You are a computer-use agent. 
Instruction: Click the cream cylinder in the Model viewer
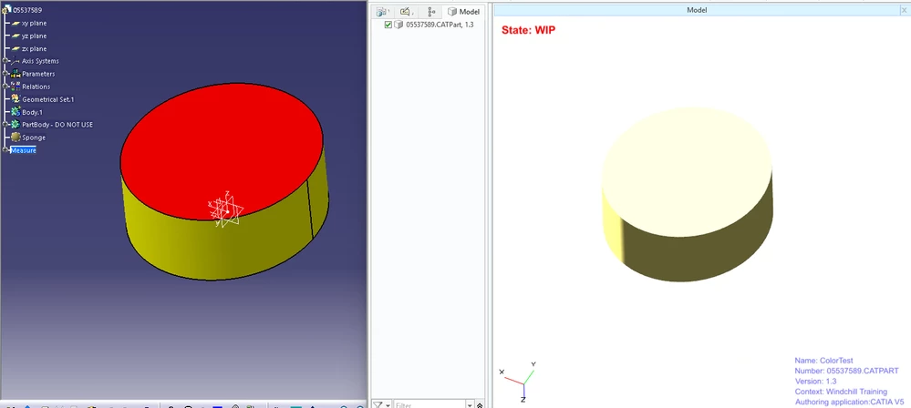(688, 194)
